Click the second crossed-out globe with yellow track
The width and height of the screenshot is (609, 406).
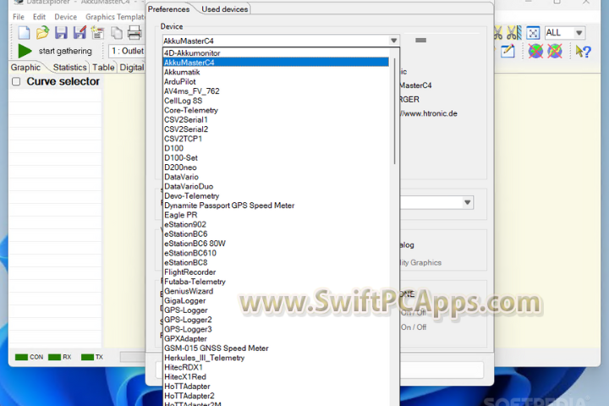click(x=555, y=51)
